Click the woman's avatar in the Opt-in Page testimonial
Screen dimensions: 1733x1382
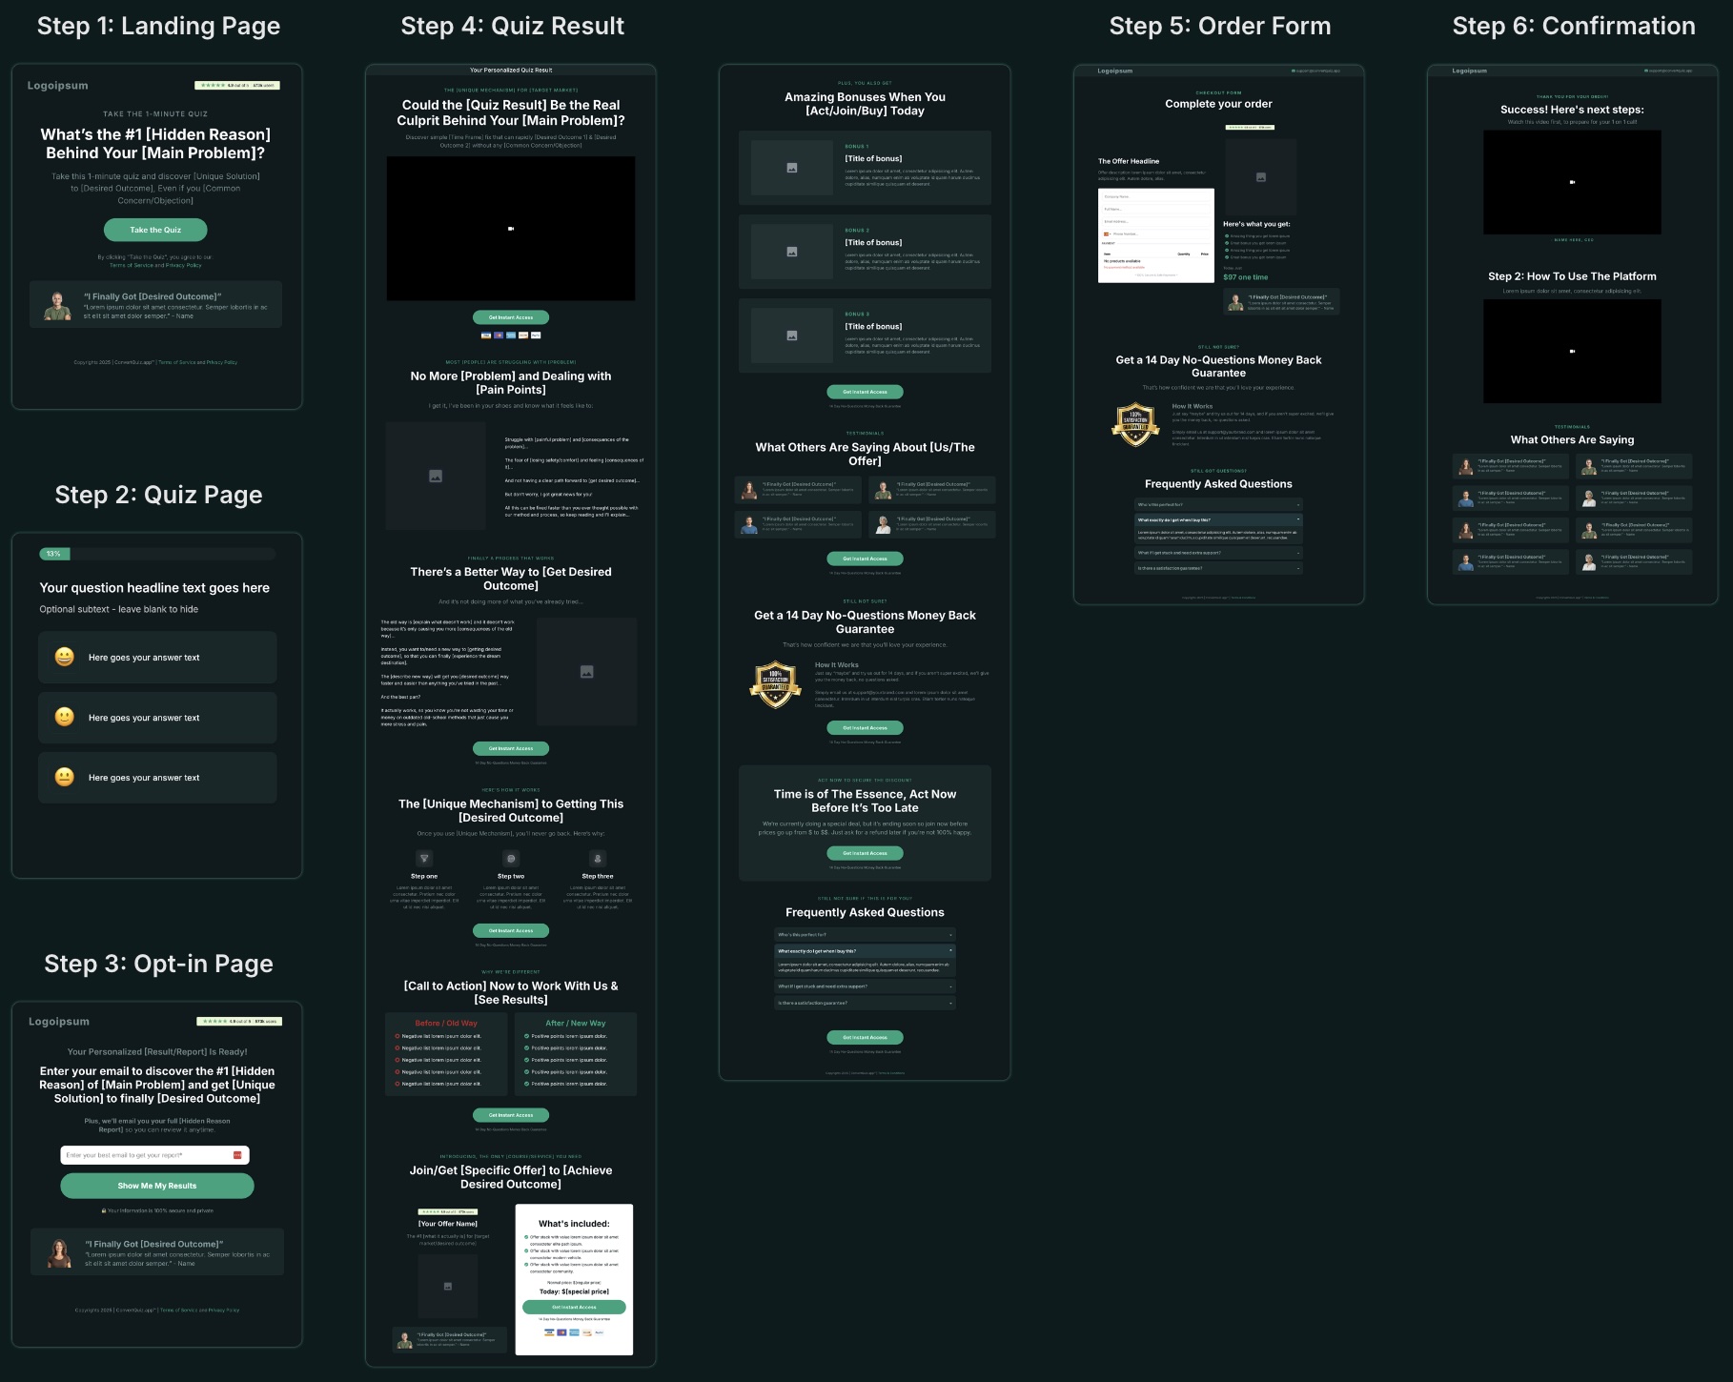60,1253
